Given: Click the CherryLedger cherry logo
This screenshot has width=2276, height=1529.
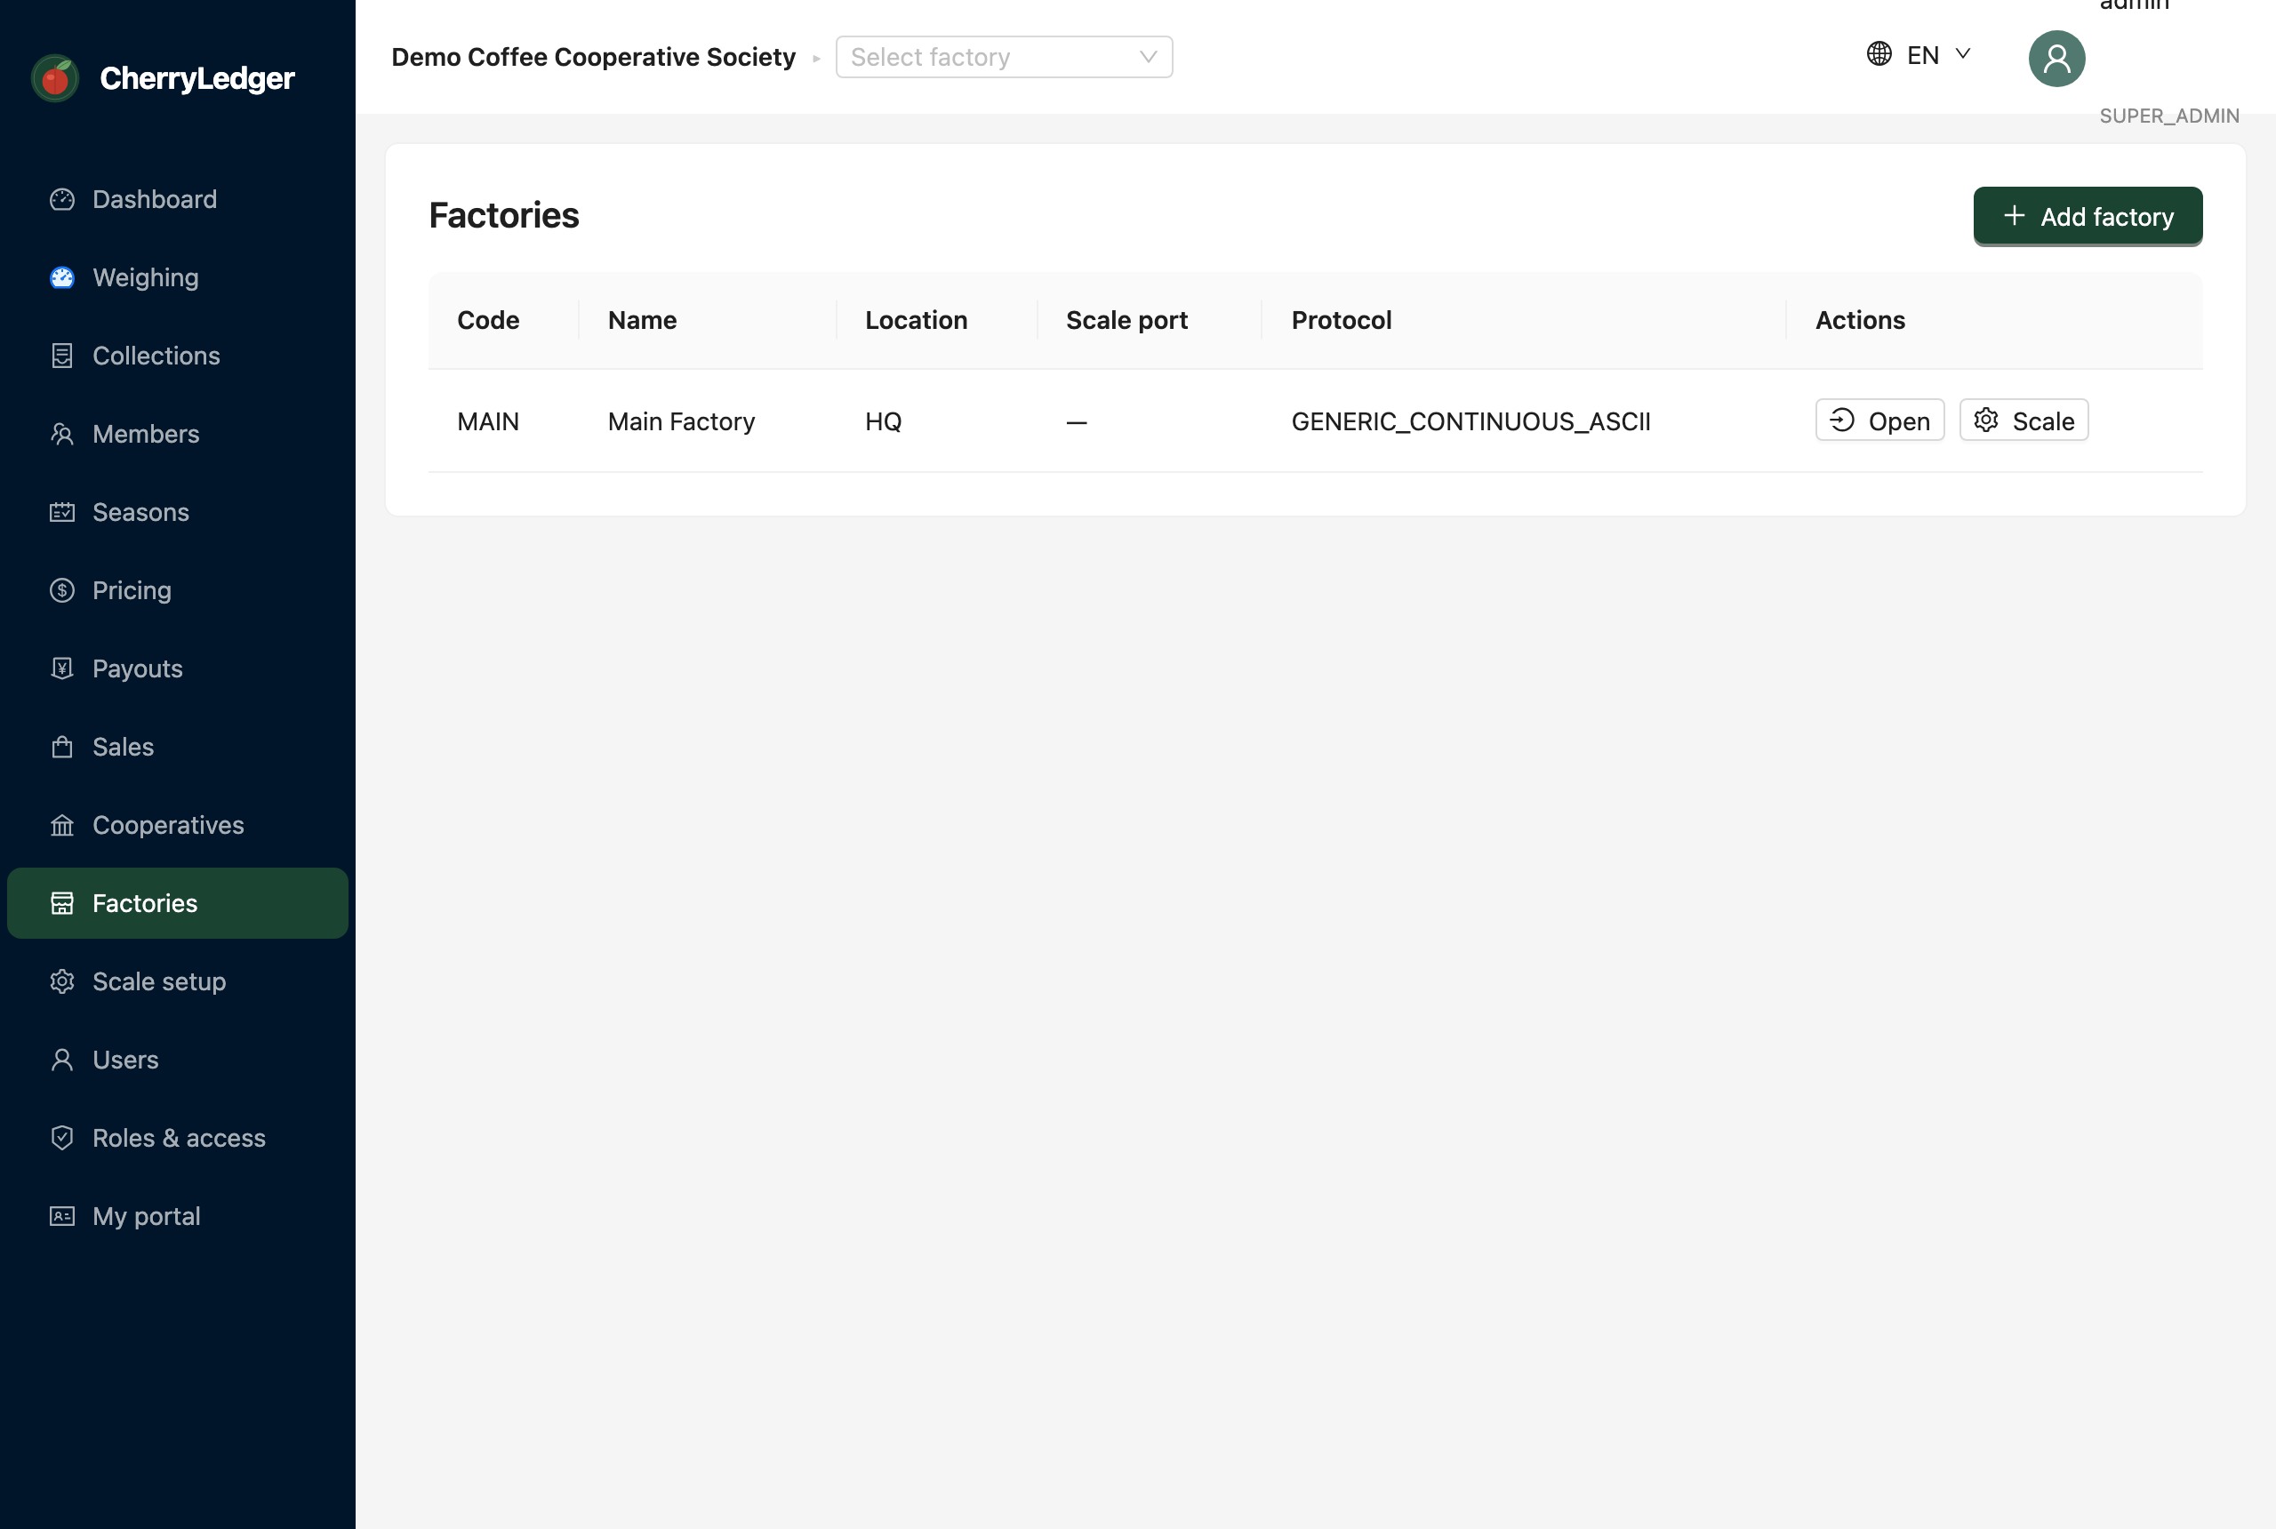Looking at the screenshot, I should click(x=56, y=78).
